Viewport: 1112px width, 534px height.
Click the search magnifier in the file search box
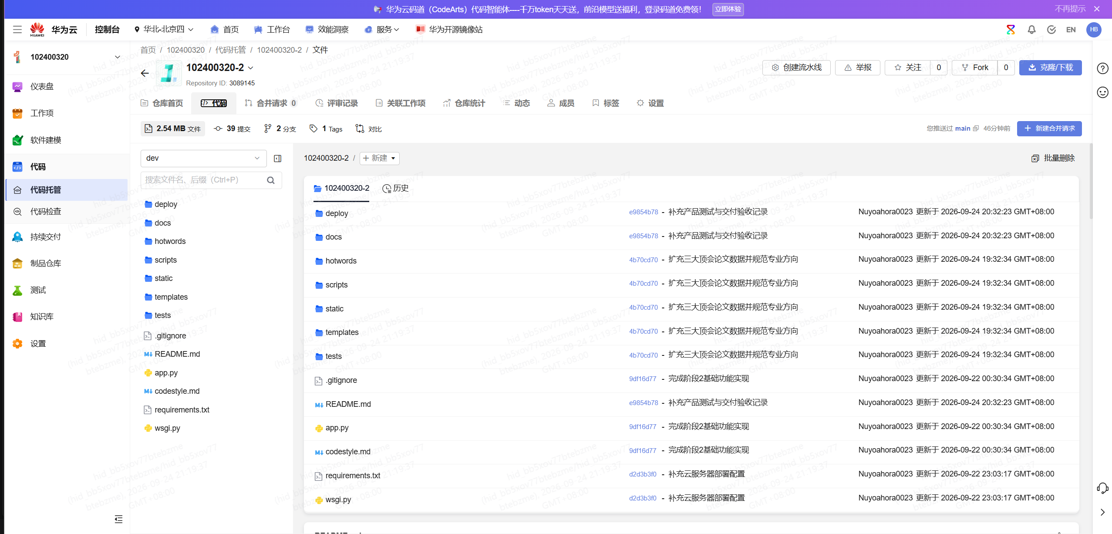click(x=271, y=180)
